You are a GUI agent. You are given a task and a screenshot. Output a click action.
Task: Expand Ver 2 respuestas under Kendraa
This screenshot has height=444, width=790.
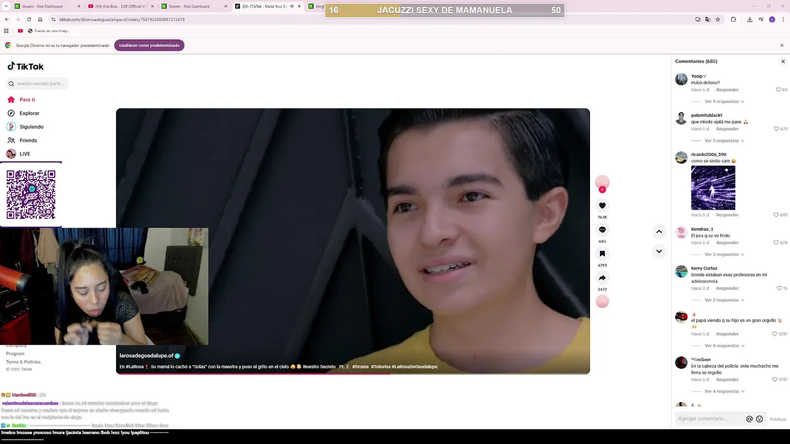pos(724,255)
